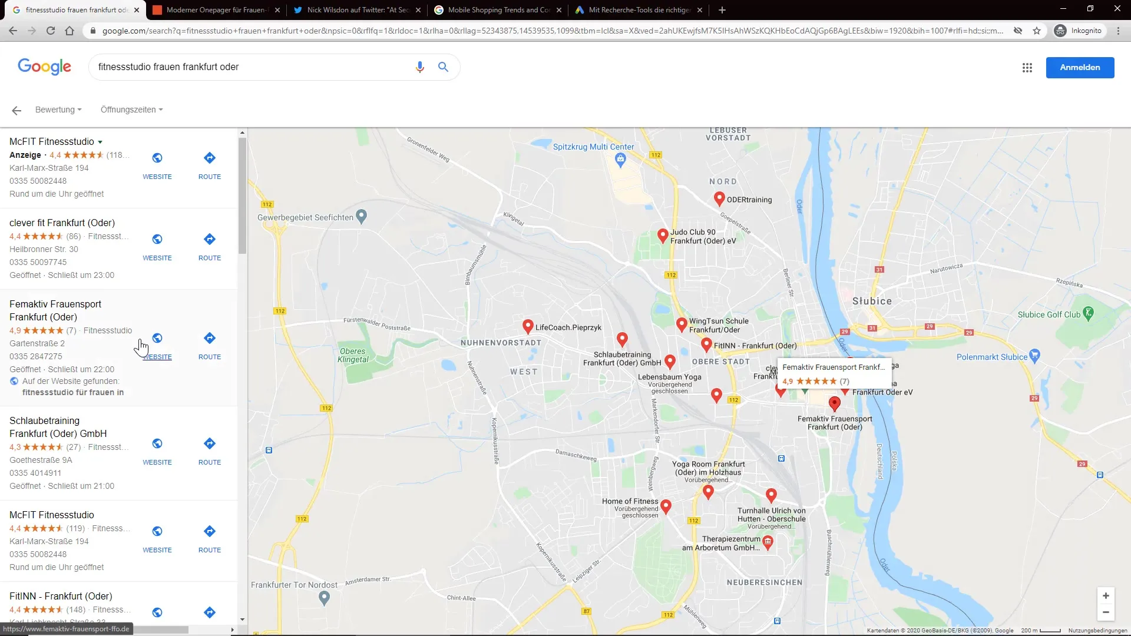Open website icon for McFIT with 119 reviews

[157, 531]
